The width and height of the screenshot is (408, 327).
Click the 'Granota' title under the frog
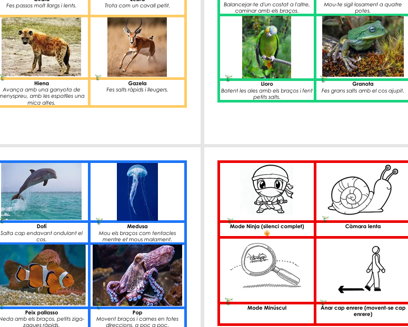tap(363, 84)
